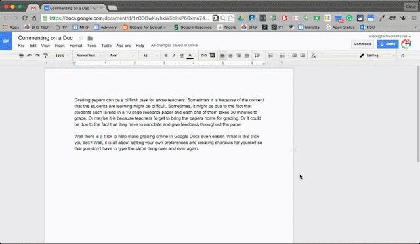Viewport: 420px width, 244px height.
Task: Open the Docs home icon
Action: tap(6, 41)
